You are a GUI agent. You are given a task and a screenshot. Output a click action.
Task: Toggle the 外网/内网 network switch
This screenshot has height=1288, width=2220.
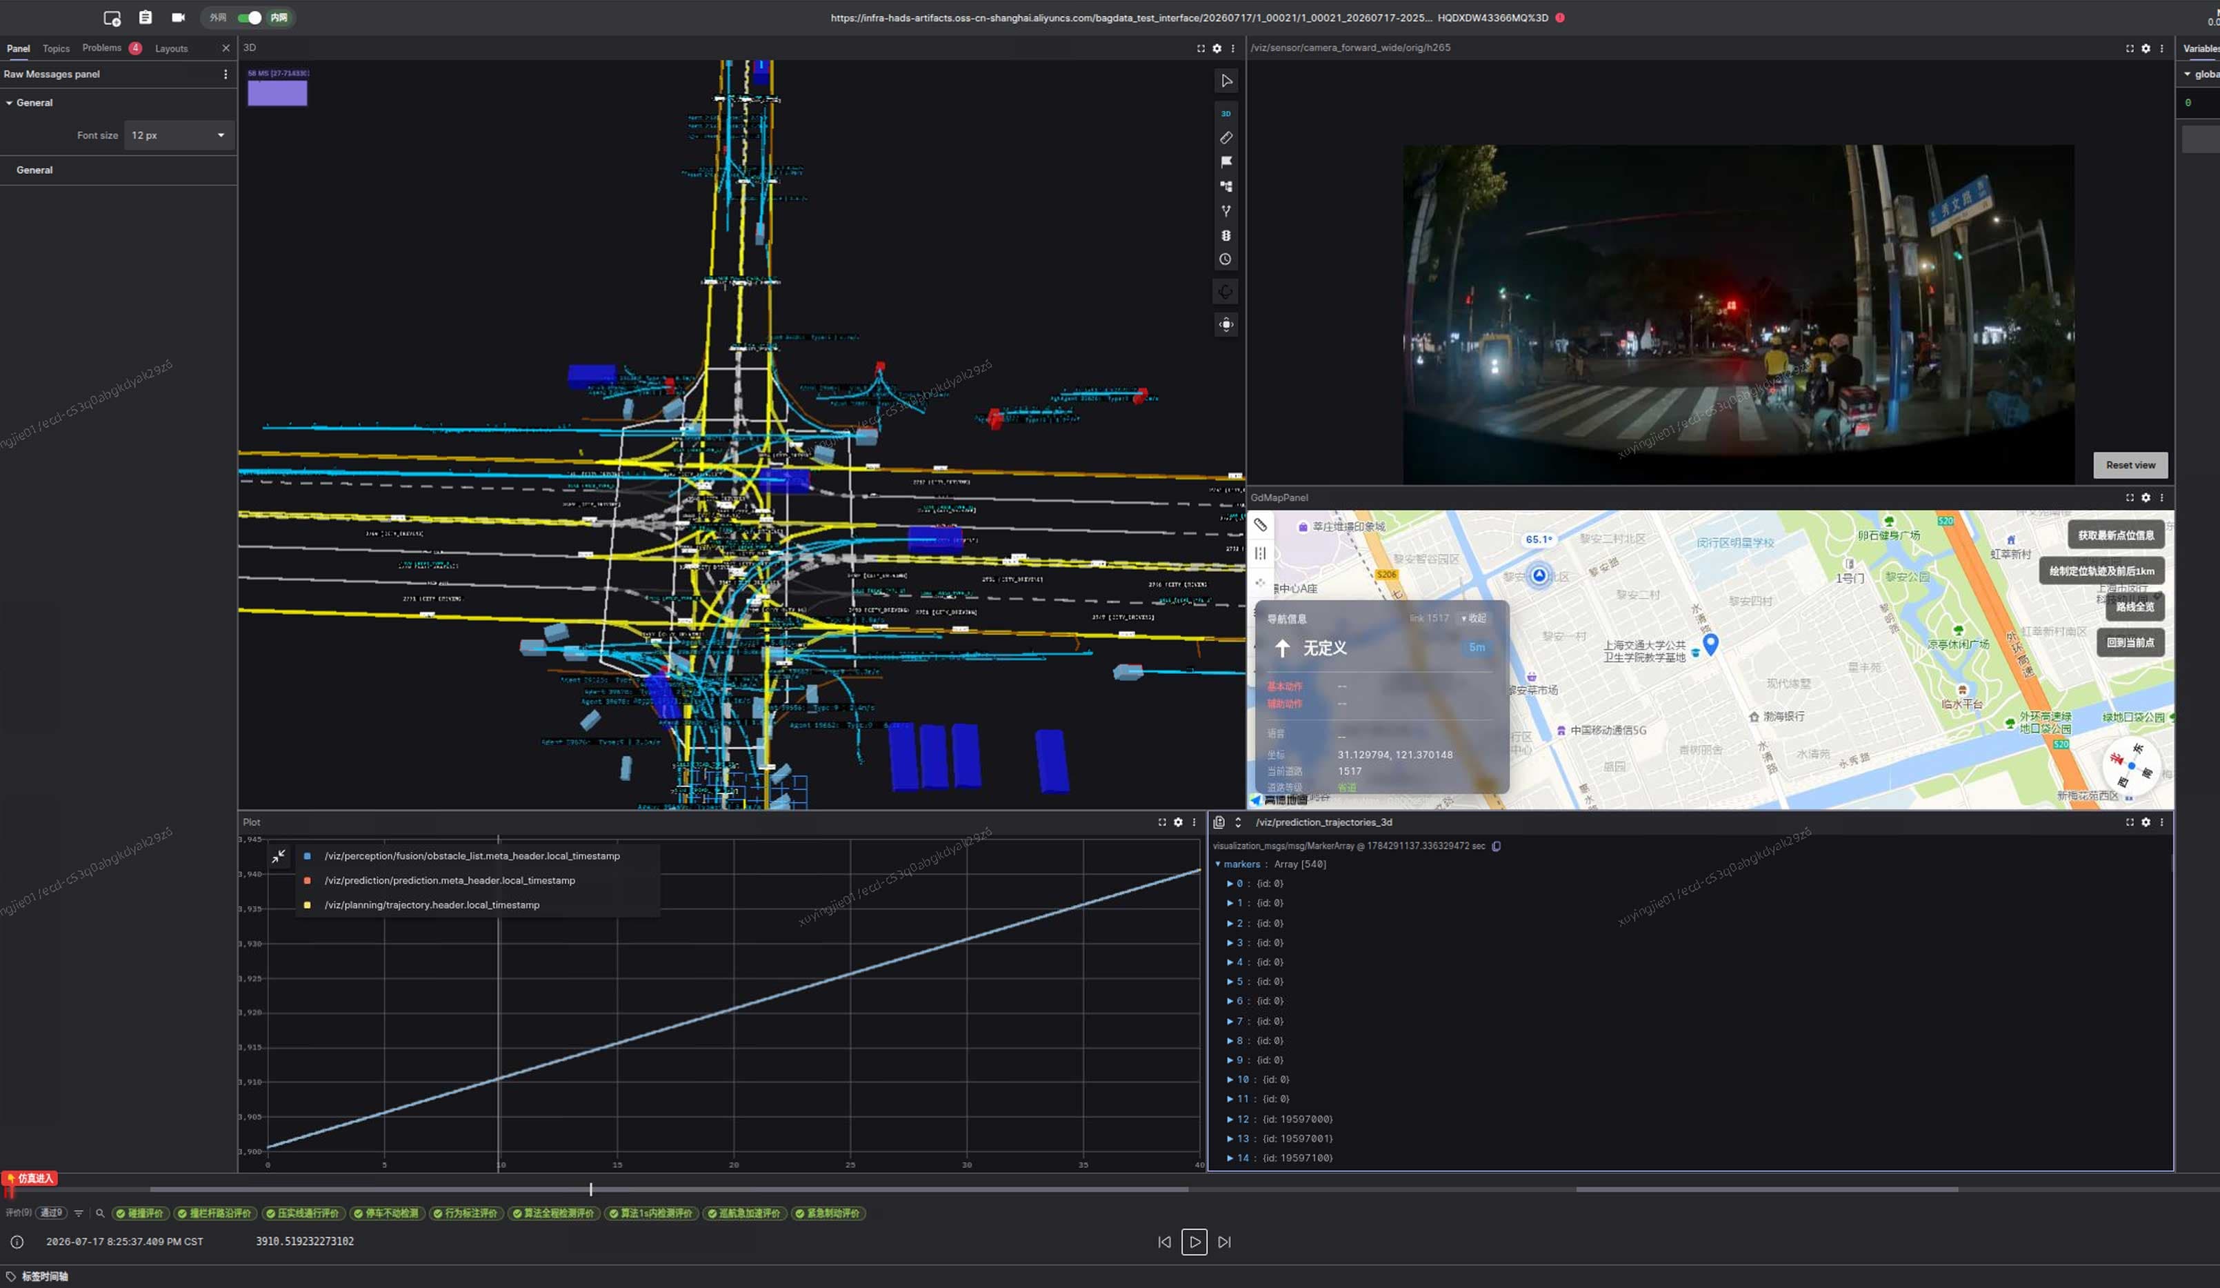point(249,18)
